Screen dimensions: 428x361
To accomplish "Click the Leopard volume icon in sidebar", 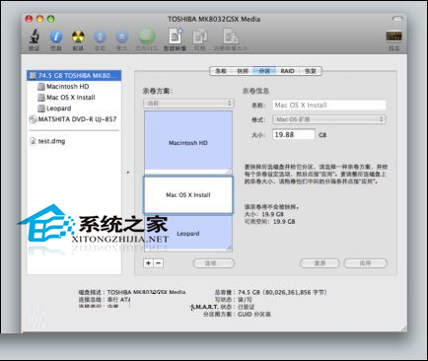I will 41,108.
